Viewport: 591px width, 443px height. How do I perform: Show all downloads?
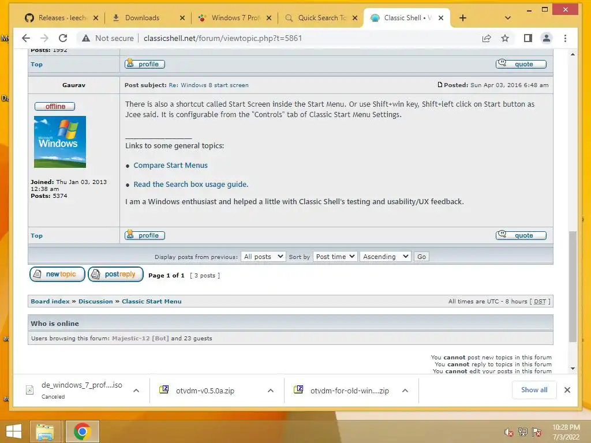pos(534,390)
